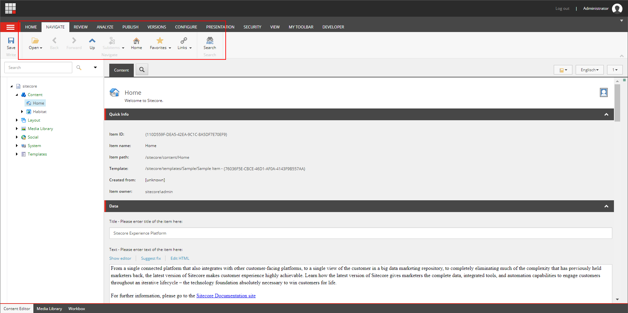Screen dimensions: 628x313
Task: Select the System icon in tree
Action: tap(24, 146)
